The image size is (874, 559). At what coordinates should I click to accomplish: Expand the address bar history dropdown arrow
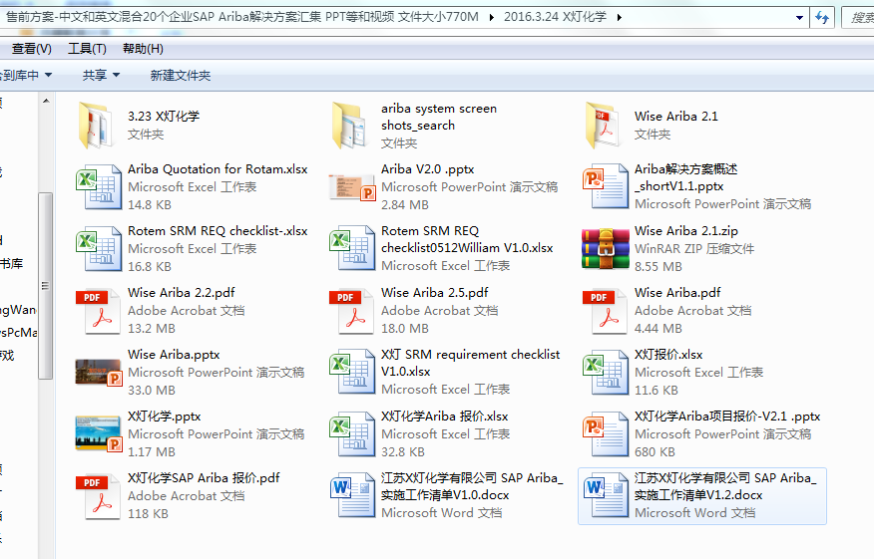[799, 17]
